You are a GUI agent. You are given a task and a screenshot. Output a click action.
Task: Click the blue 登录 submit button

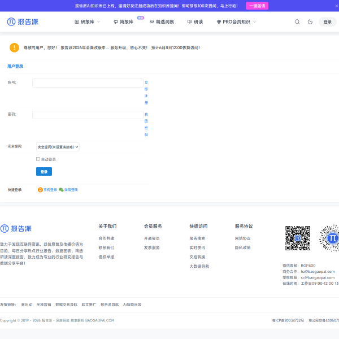point(44,171)
